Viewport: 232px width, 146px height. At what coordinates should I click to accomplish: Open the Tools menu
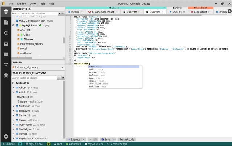42,4
